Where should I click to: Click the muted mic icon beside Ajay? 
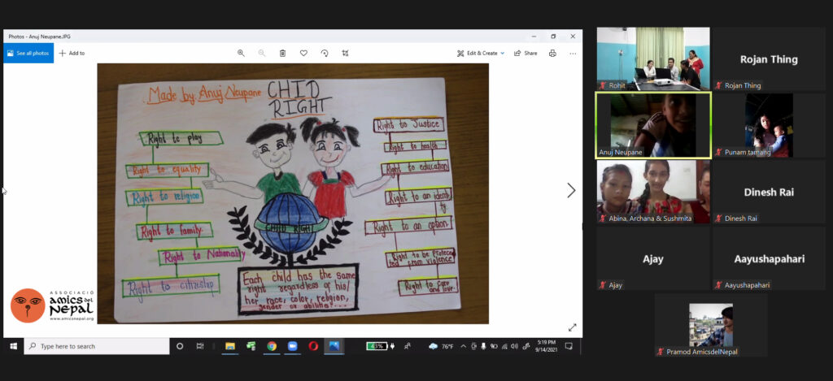tap(603, 285)
